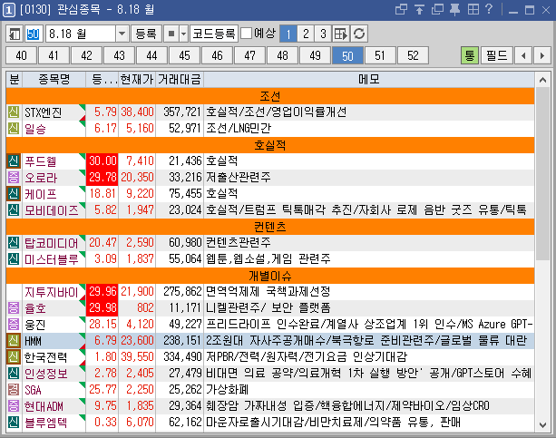Select page 3 toggle button
This screenshot has width=556, height=438.
[323, 34]
